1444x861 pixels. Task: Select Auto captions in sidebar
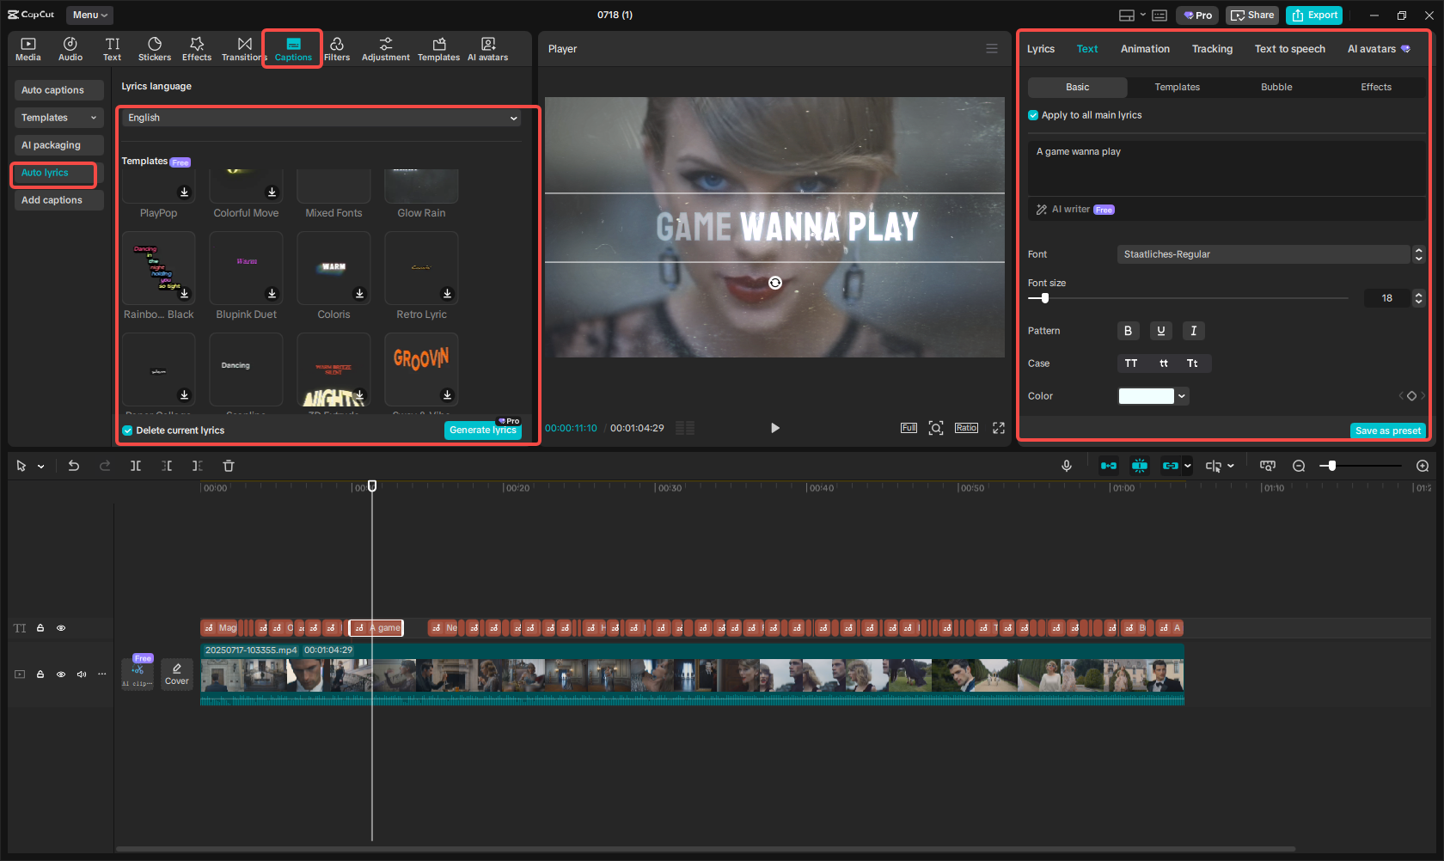click(x=58, y=90)
